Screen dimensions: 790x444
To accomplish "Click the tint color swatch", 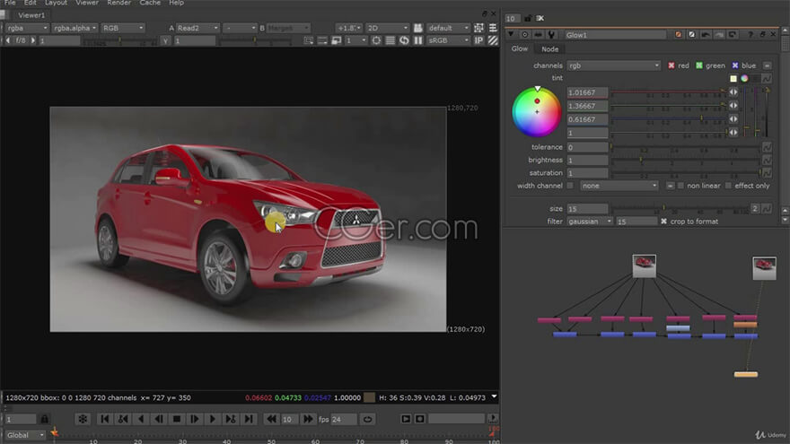I will [733, 79].
